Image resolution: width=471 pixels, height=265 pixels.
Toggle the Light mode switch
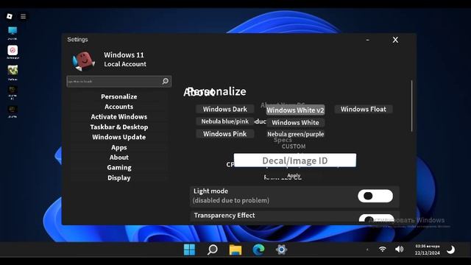click(x=375, y=196)
